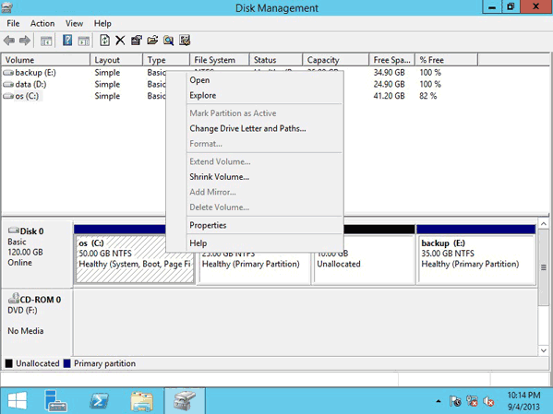Screen dimensions: 553x414
Task: Click the Disk Management title bar app icon
Action: [x=7, y=7]
